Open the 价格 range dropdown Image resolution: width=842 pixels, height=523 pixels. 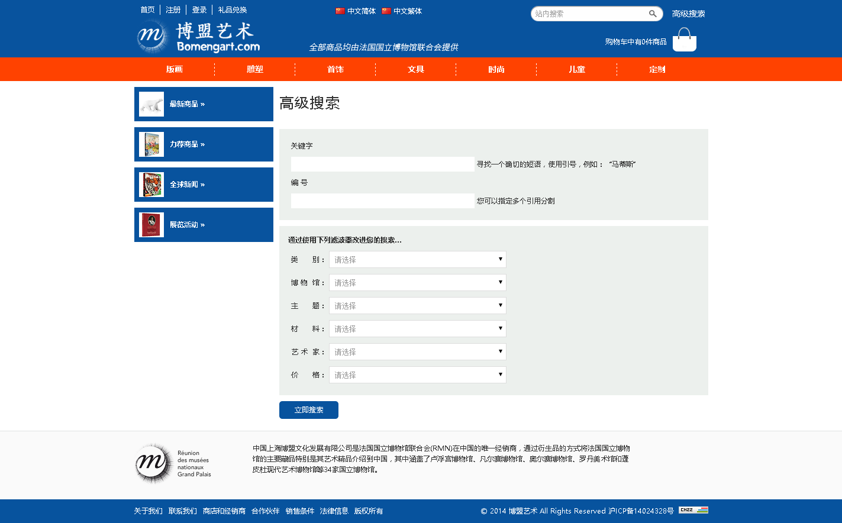coord(417,375)
